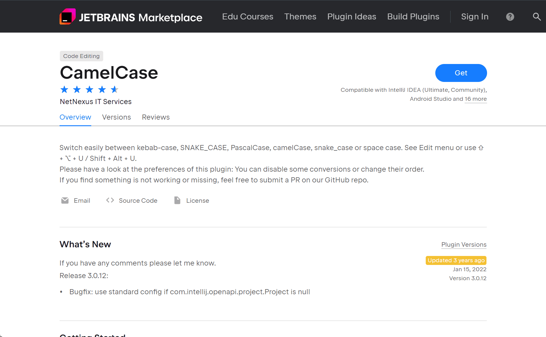Image resolution: width=546 pixels, height=337 pixels.
Task: Switch to the Versions tab
Action: 116,117
